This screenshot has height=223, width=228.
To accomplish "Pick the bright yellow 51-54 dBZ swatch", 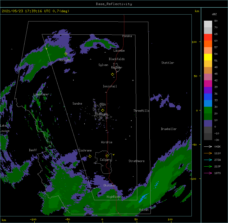I will [208, 57].
